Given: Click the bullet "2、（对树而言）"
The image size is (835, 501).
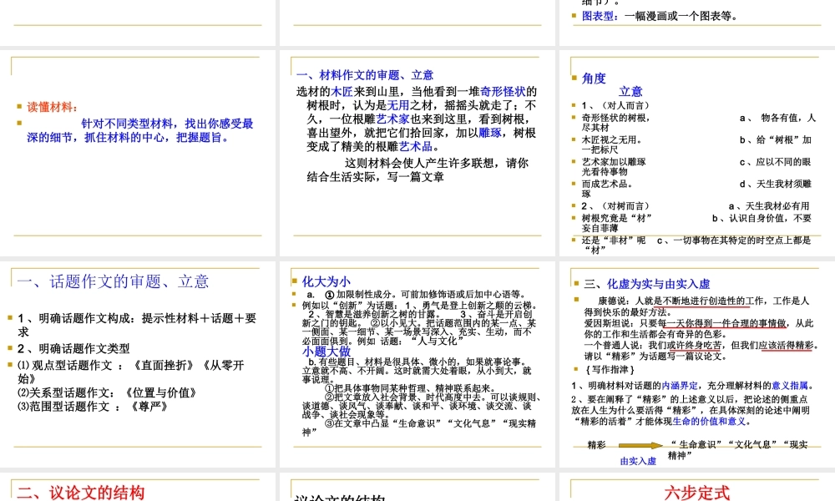Looking at the screenshot, I should (x=615, y=206).
